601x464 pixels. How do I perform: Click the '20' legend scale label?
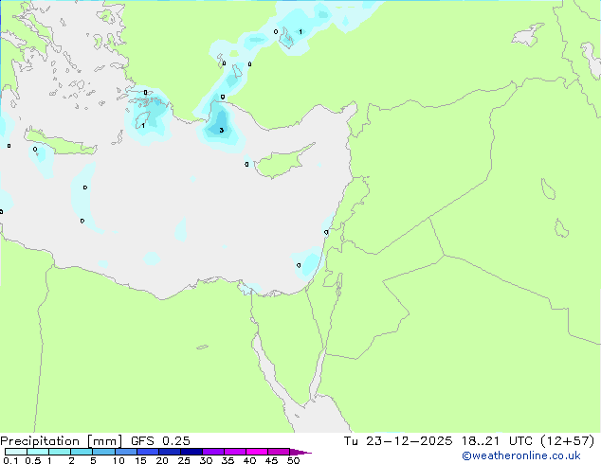(162, 460)
